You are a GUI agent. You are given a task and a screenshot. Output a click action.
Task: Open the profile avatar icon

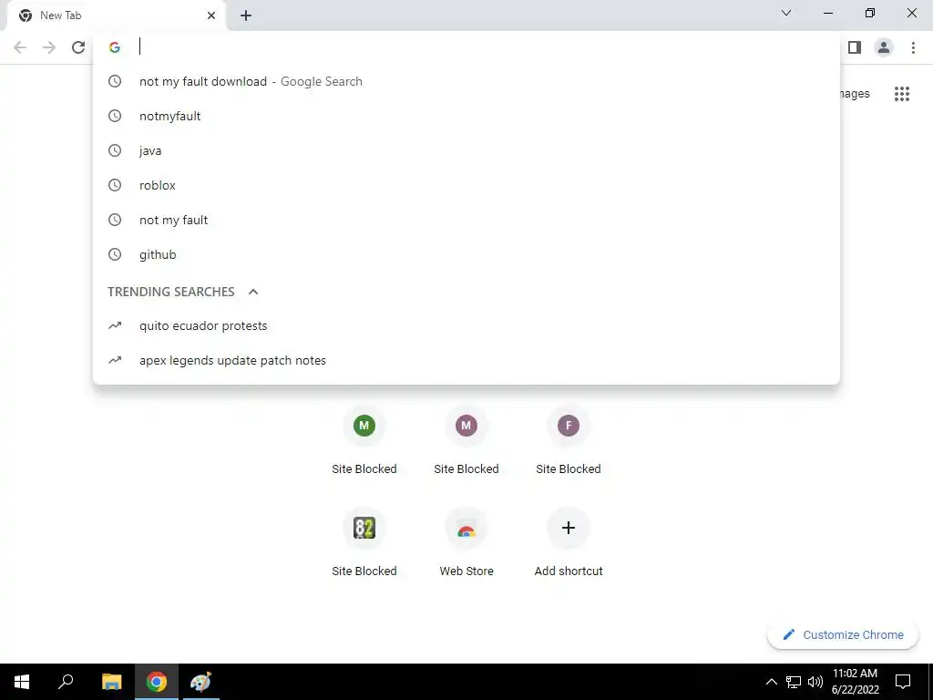coord(884,47)
